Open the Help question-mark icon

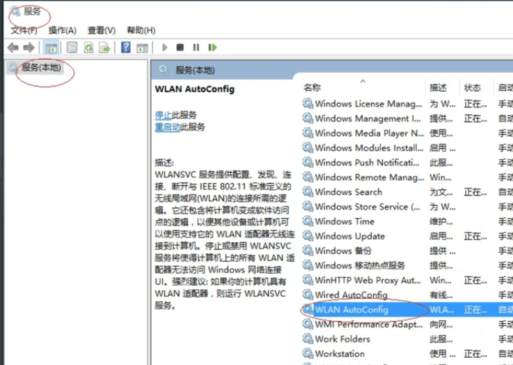point(126,48)
